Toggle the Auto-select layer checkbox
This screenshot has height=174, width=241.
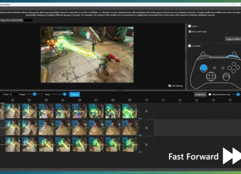(x=190, y=31)
